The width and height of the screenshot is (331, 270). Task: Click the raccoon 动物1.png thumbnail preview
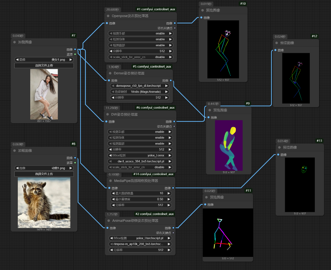click(44, 202)
